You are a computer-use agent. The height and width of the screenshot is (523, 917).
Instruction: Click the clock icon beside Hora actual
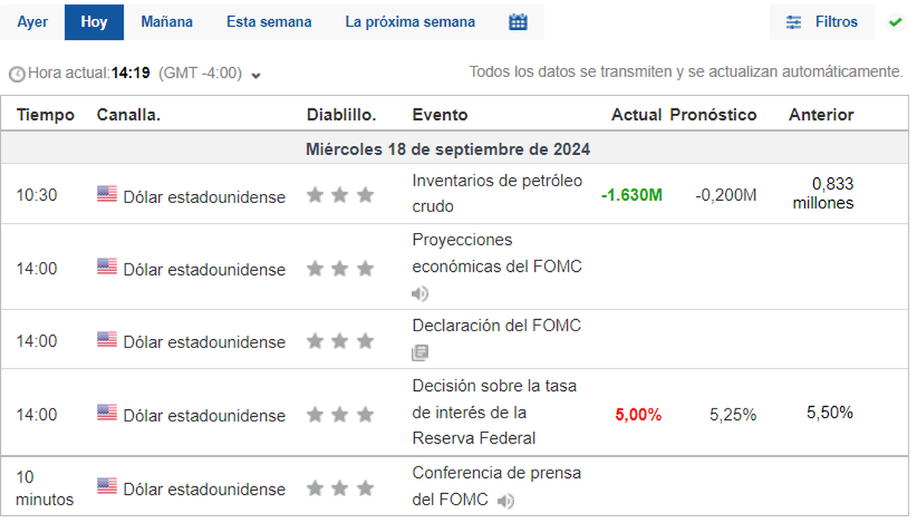(x=17, y=74)
